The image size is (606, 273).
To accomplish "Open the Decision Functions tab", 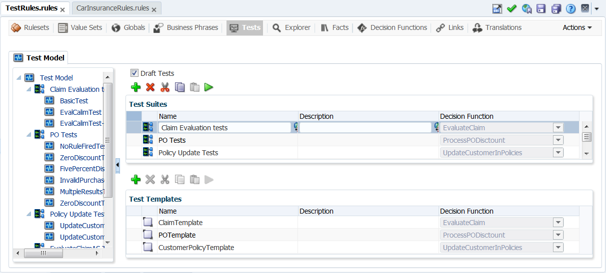I will (x=393, y=27).
